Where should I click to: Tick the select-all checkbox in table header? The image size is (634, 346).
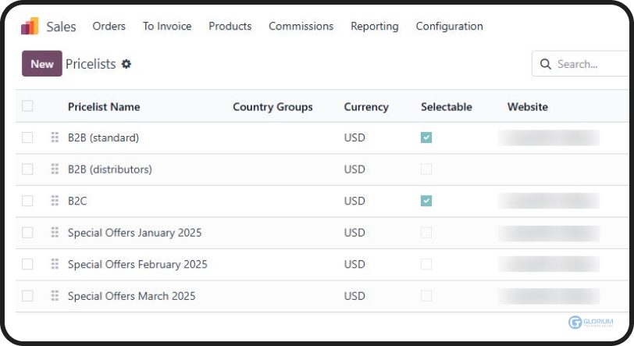tap(28, 106)
